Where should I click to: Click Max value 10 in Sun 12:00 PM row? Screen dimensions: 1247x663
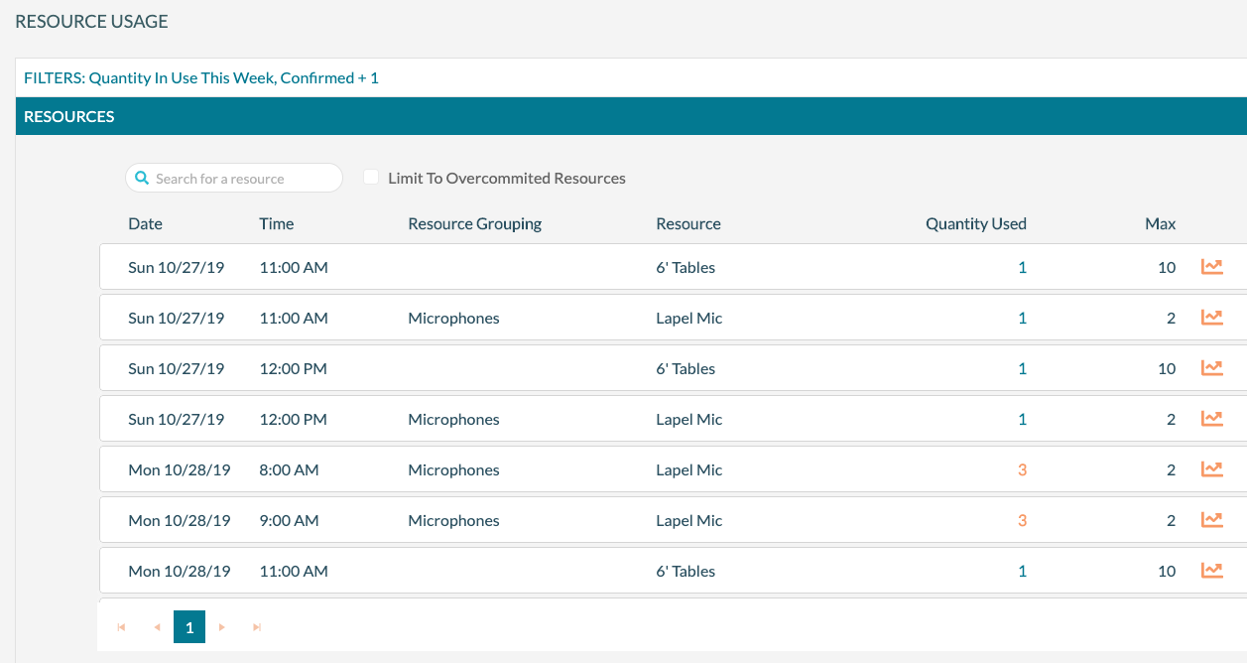pyautogui.click(x=1167, y=368)
